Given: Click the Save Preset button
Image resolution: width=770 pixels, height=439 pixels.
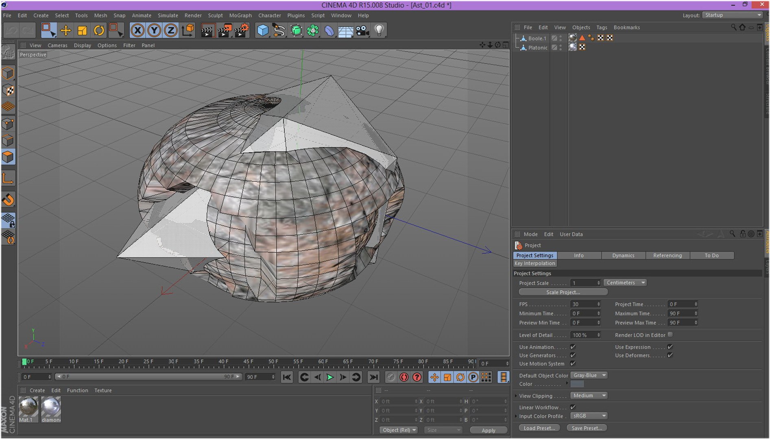Looking at the screenshot, I should coord(587,428).
